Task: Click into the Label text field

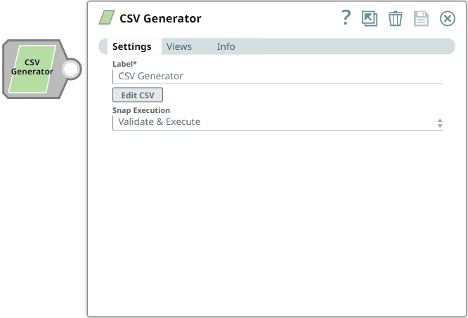Action: (277, 76)
